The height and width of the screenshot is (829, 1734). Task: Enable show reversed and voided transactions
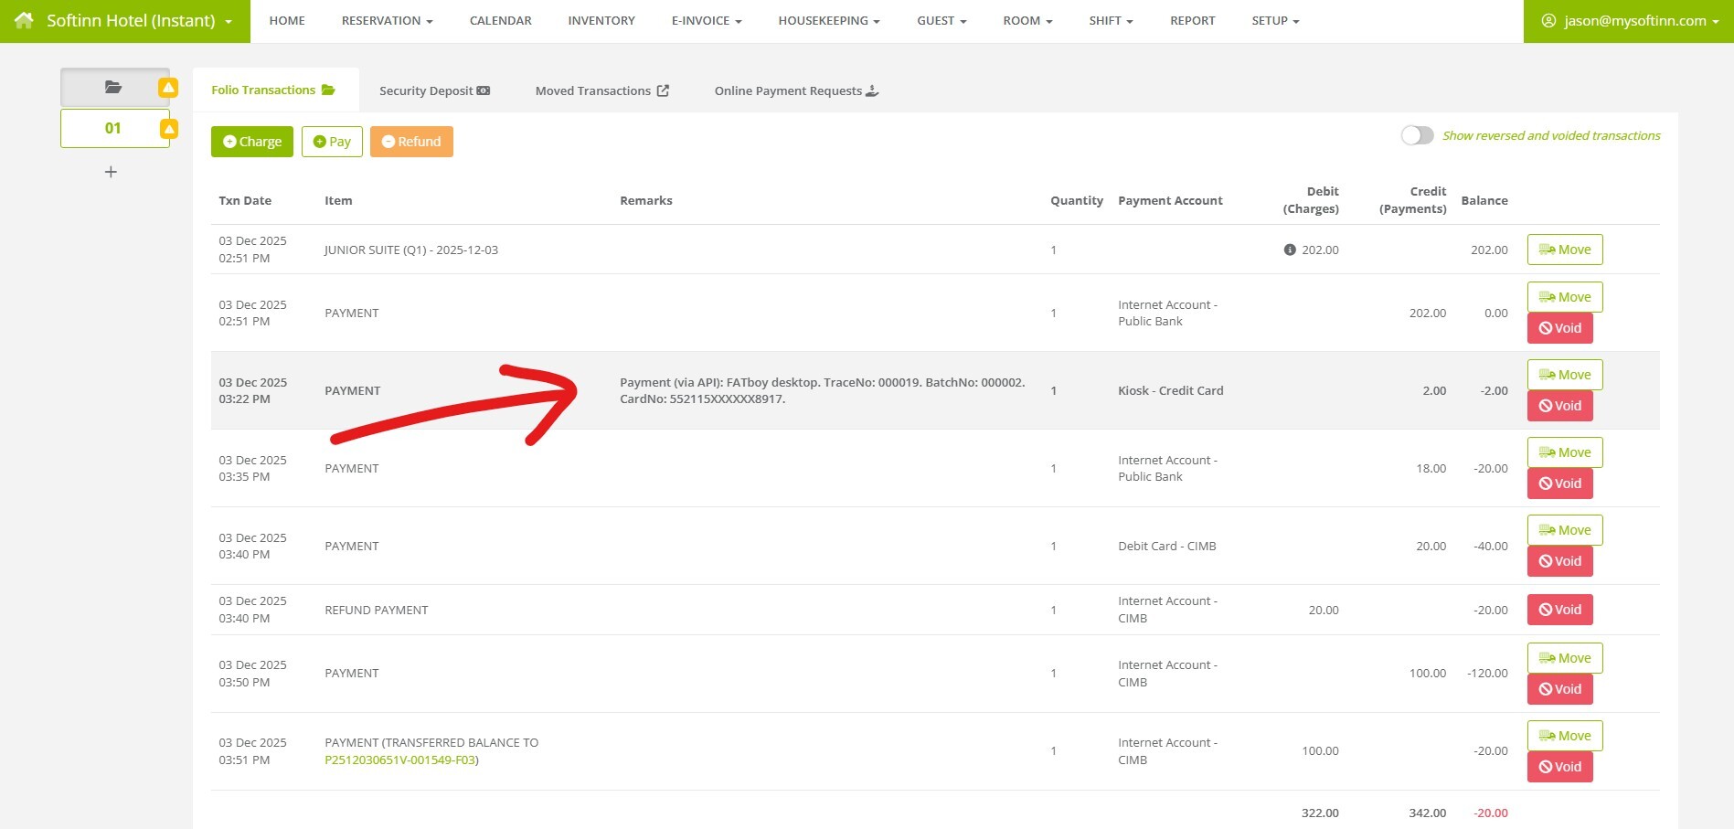(x=1417, y=135)
